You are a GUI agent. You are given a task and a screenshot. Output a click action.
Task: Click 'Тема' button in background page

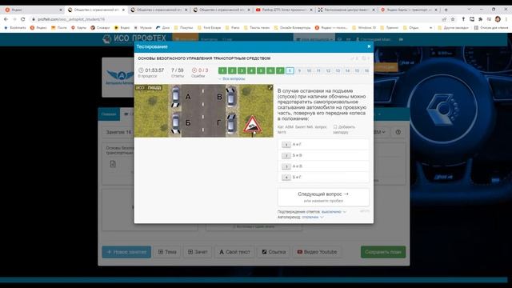(x=167, y=252)
